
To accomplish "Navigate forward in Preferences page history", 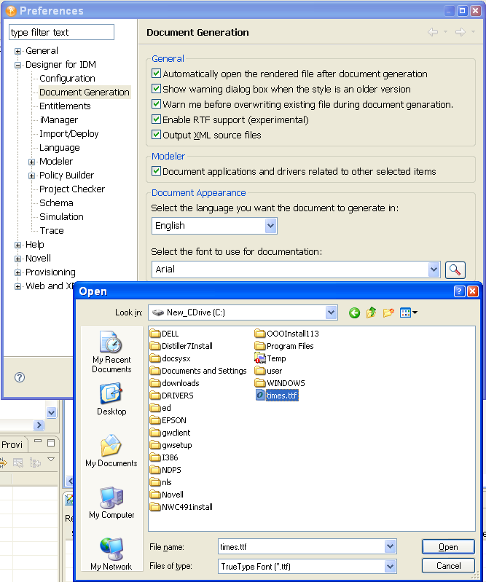I will tap(460, 32).
